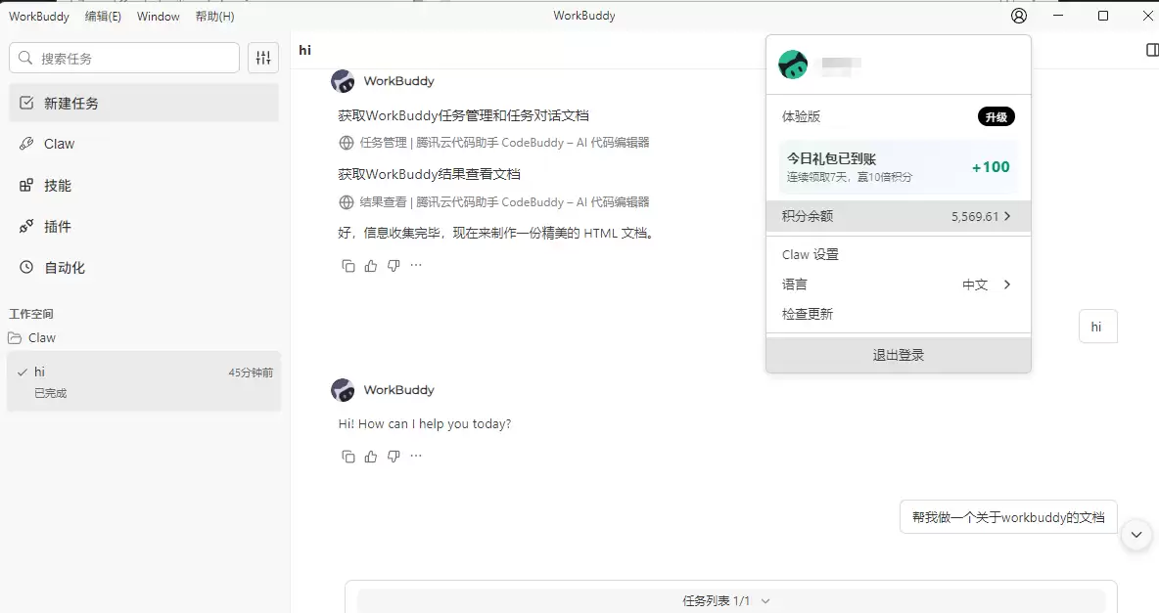Open the Window menu
Viewport: 1159px width, 613px height.
[158, 16]
